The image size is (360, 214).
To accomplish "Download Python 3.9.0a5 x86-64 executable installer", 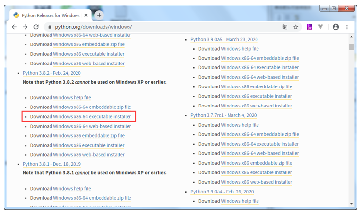I will (259, 68).
